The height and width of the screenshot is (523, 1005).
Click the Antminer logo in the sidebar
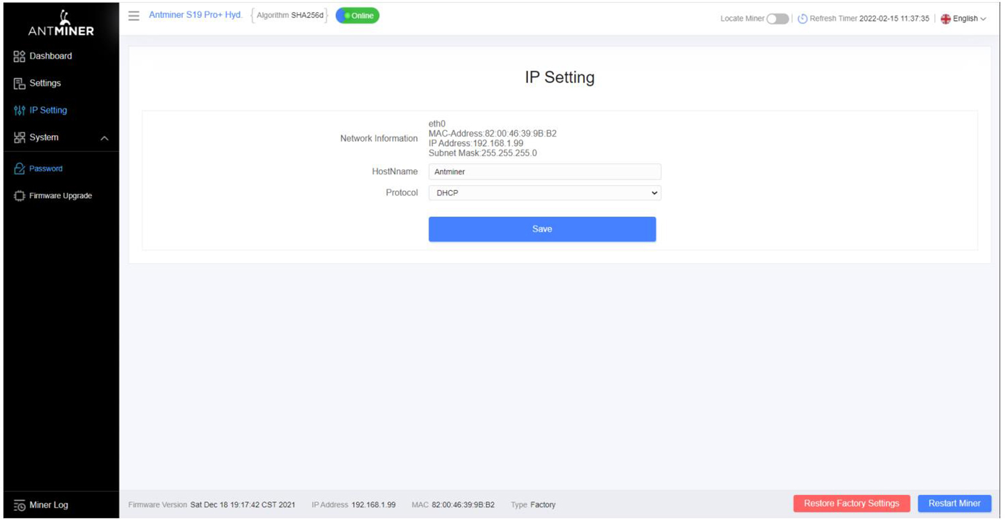click(61, 23)
